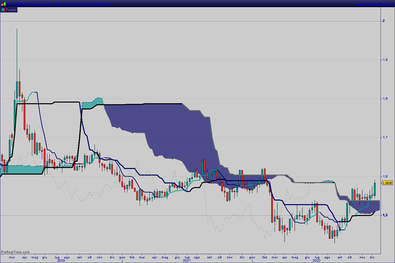Click the 1,9 level on price axis
This screenshot has height=263, width=395.
385,60
